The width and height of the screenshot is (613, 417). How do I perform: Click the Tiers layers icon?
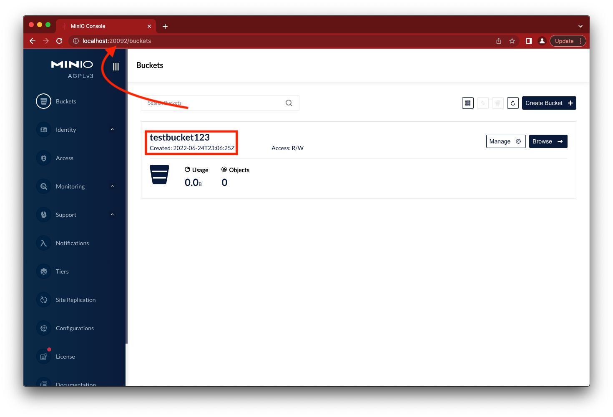click(x=44, y=271)
